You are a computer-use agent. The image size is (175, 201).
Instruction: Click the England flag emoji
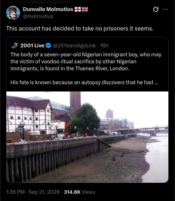tap(78, 9)
